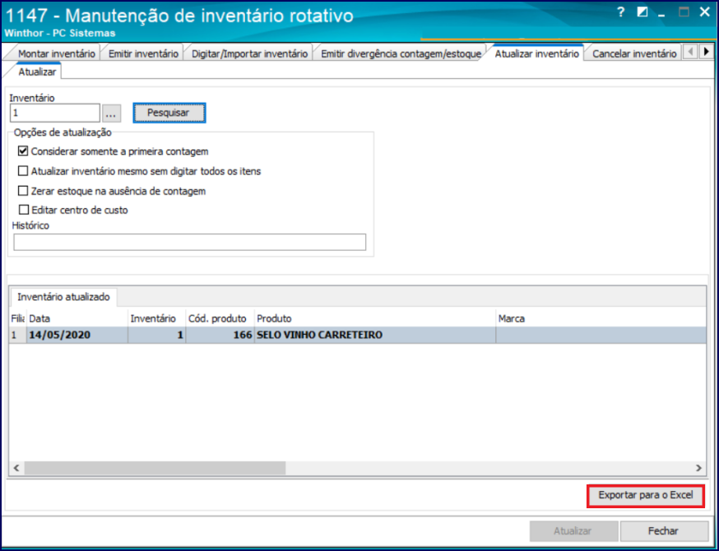
Task: Click the Pesquisar button
Action: pos(169,113)
